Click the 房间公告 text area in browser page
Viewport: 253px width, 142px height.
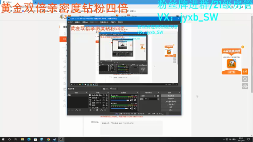point(131,127)
